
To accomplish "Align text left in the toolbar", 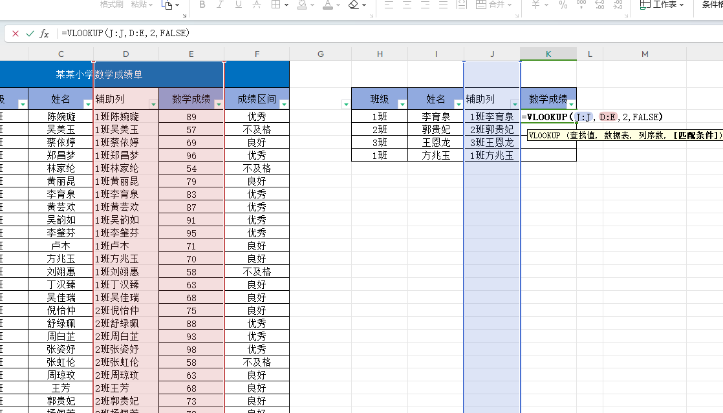I will [x=389, y=5].
